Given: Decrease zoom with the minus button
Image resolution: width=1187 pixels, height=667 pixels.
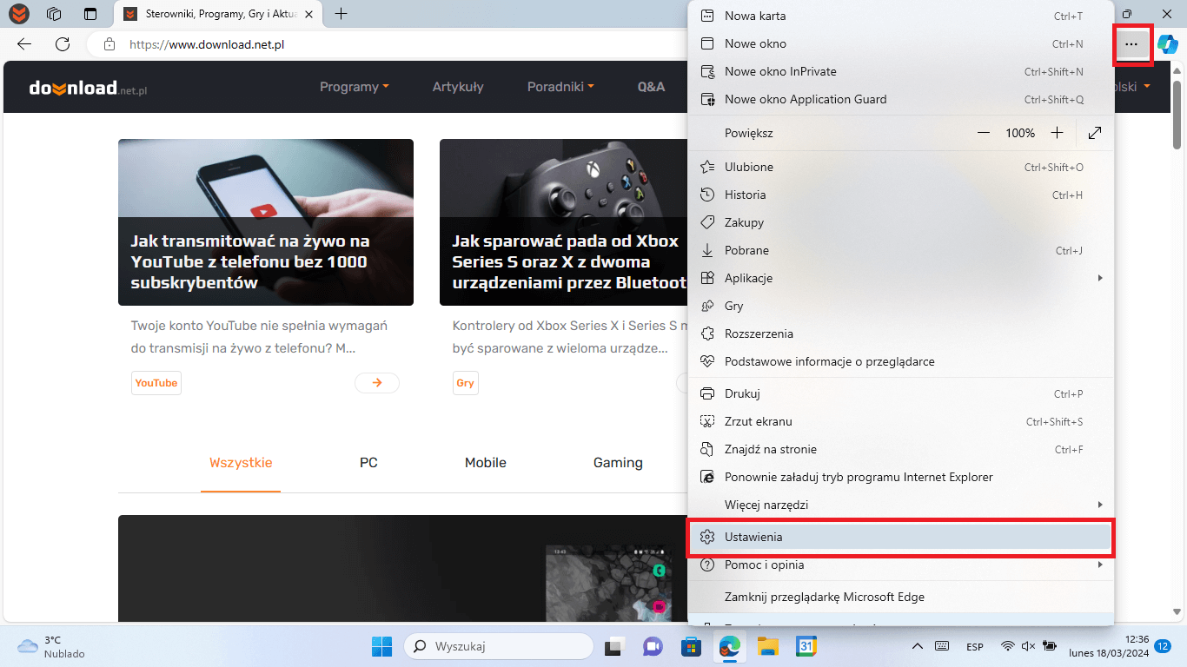Looking at the screenshot, I should (984, 133).
